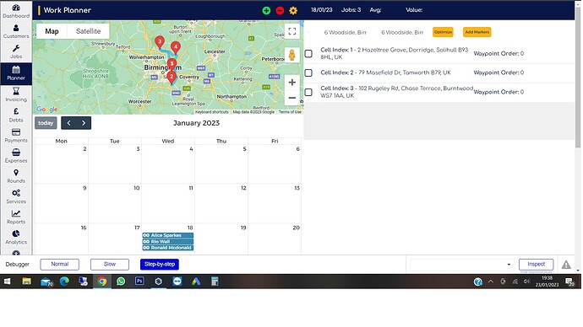Select the Step-by-step debugger mode
Viewport: 583px width, 327px height.
point(160,264)
